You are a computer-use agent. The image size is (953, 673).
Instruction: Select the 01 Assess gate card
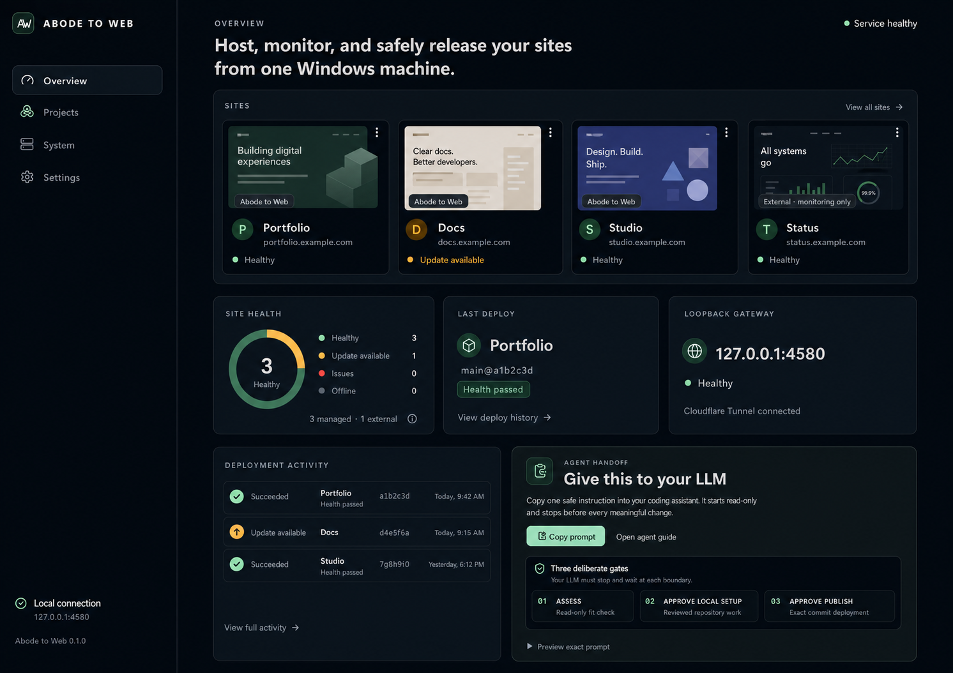pos(583,606)
